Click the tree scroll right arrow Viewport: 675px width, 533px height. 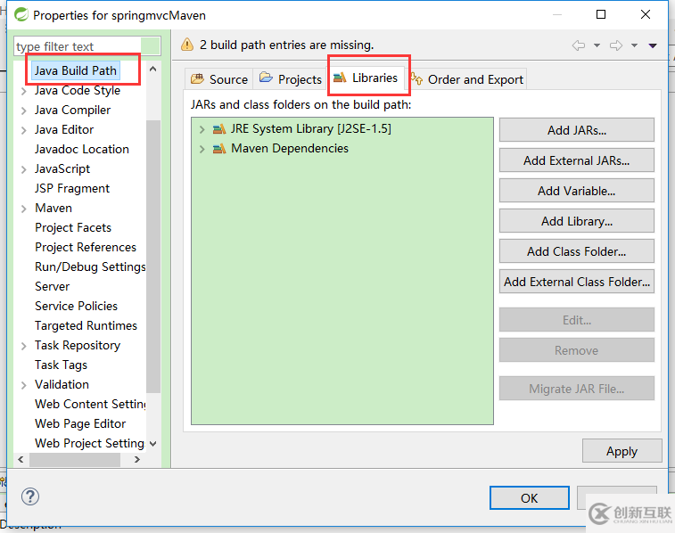[x=137, y=459]
